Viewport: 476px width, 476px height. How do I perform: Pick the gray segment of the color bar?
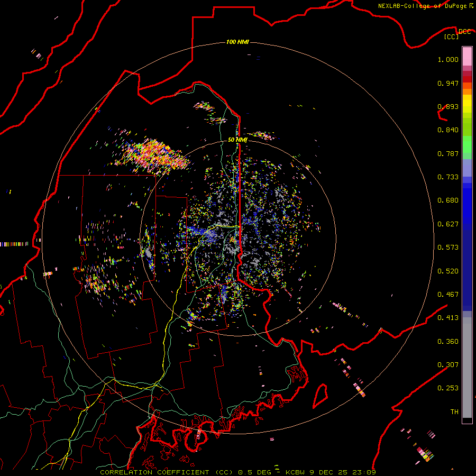pyautogui.click(x=467, y=368)
